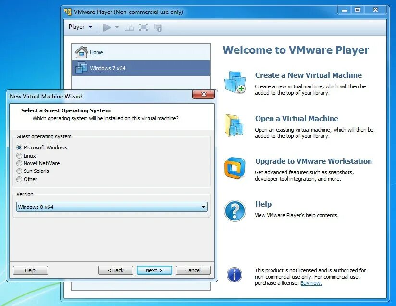Select the Linux guest OS option
396x306 pixels.
tap(19, 156)
